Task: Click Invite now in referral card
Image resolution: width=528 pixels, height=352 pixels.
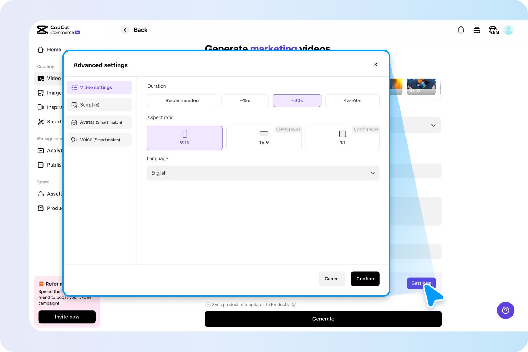Action: [x=67, y=317]
